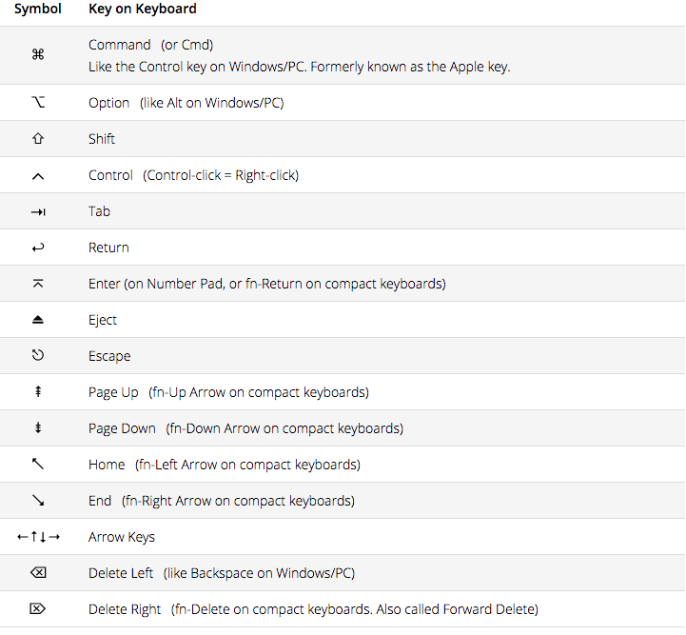Click the Control caret symbol
This screenshot has width=686, height=635.
[38, 176]
